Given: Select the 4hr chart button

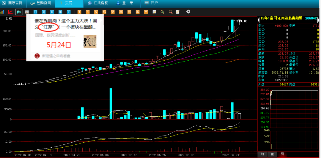Looking at the screenshot, I should [x=138, y=12].
